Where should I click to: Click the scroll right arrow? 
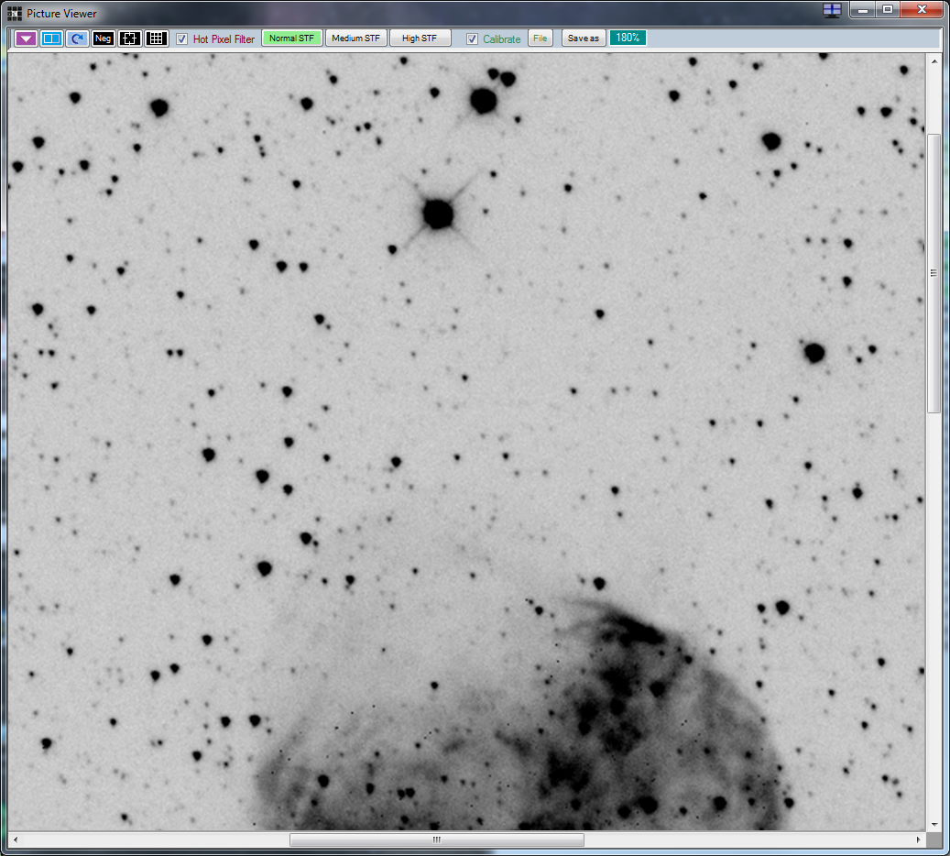pyautogui.click(x=919, y=840)
